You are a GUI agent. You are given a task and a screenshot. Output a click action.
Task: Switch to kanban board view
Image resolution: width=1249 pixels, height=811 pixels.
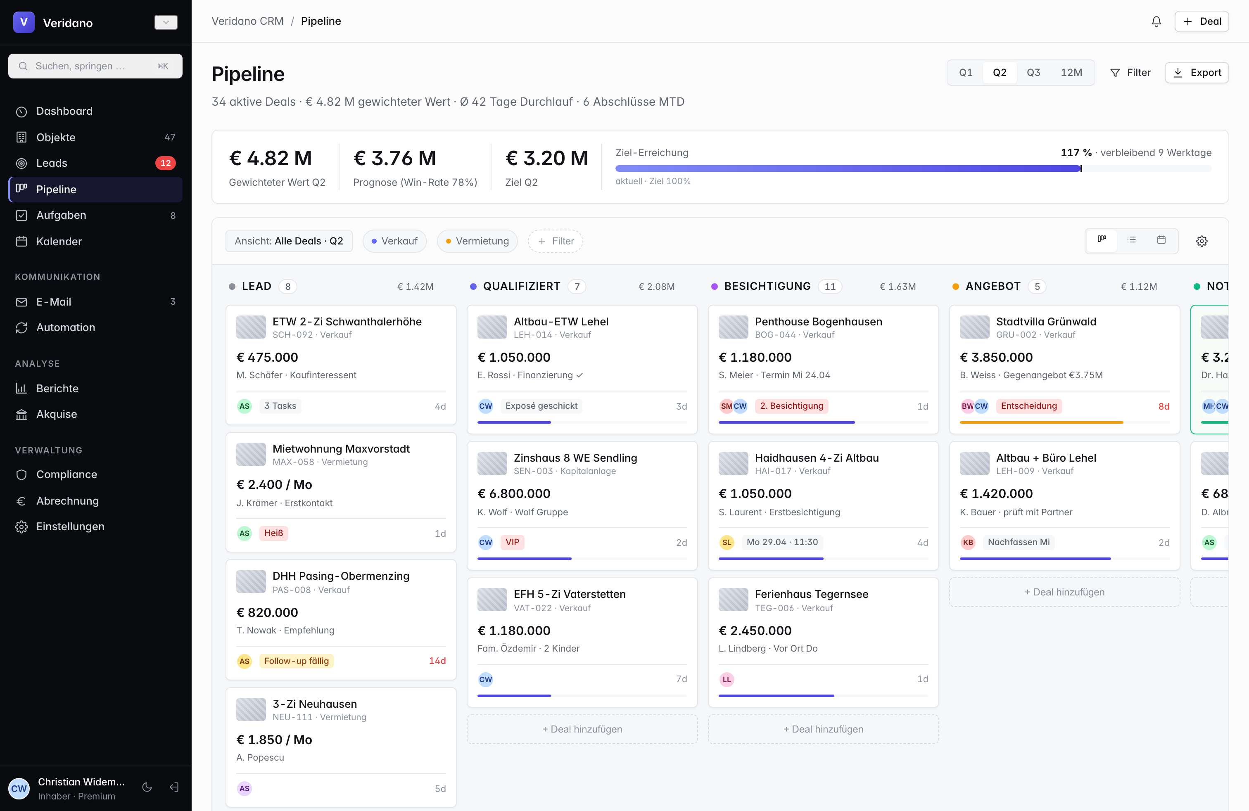(1102, 240)
